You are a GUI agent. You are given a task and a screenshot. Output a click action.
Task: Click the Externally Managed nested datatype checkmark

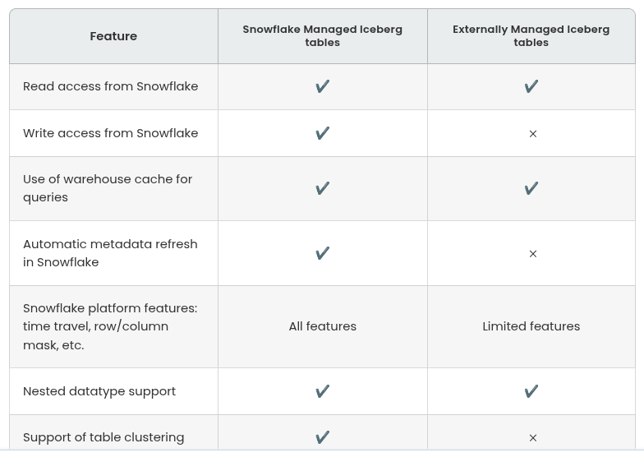coord(531,391)
